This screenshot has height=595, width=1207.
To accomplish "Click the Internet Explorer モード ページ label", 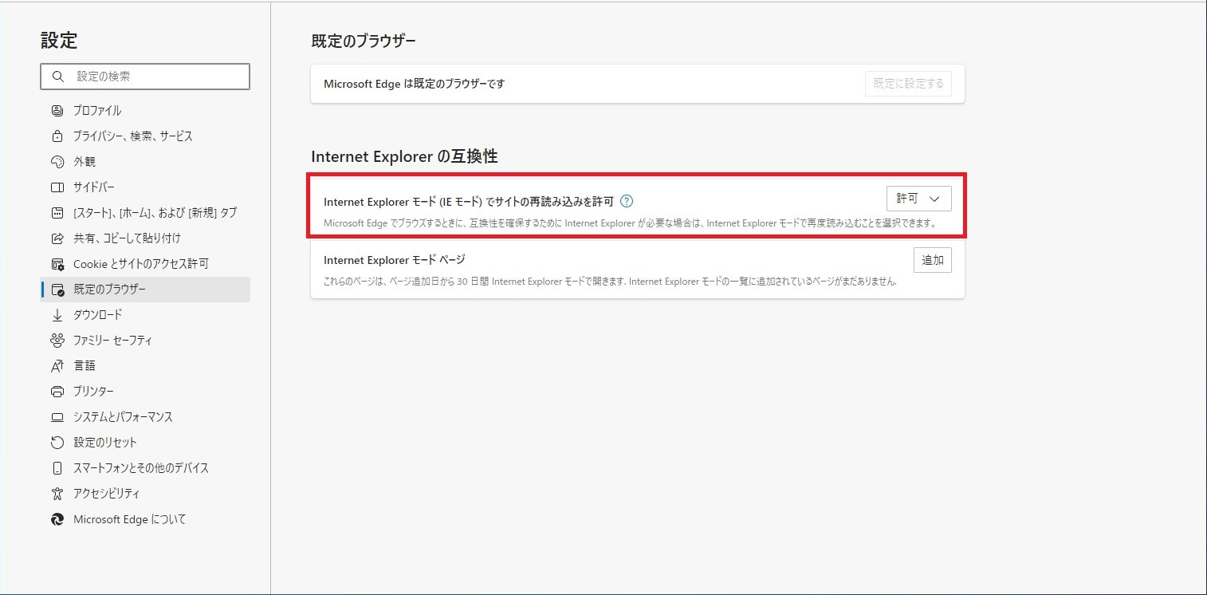I will click(x=394, y=260).
